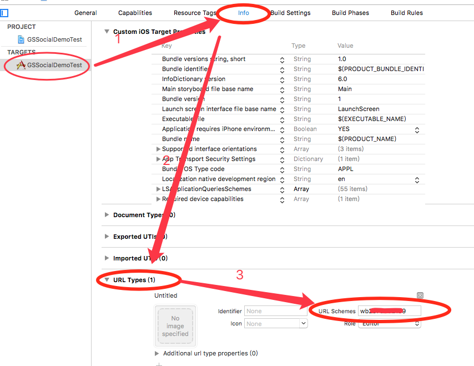Image resolution: width=474 pixels, height=366 pixels.
Task: Open key stepper for Bundle versions string, short
Action: click(282, 60)
